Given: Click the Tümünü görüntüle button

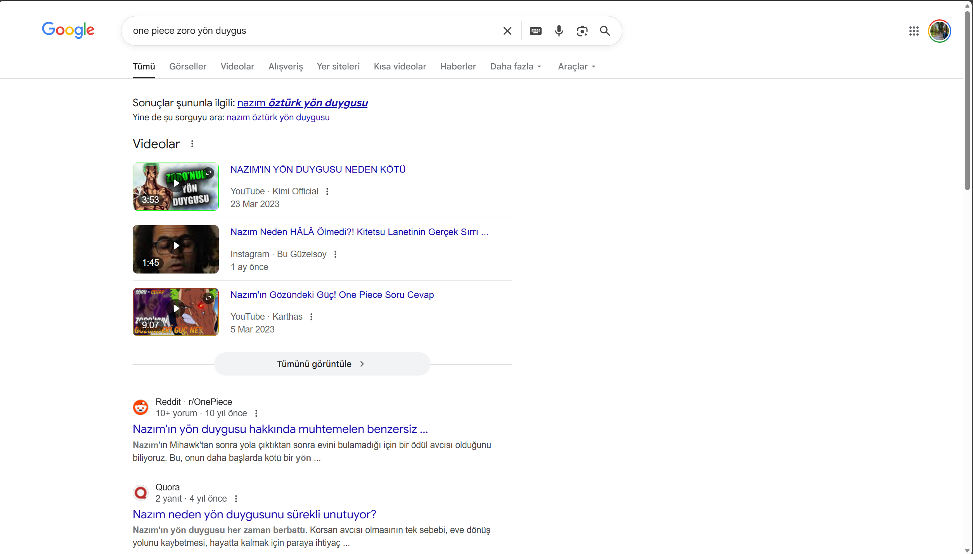Looking at the screenshot, I should [322, 364].
